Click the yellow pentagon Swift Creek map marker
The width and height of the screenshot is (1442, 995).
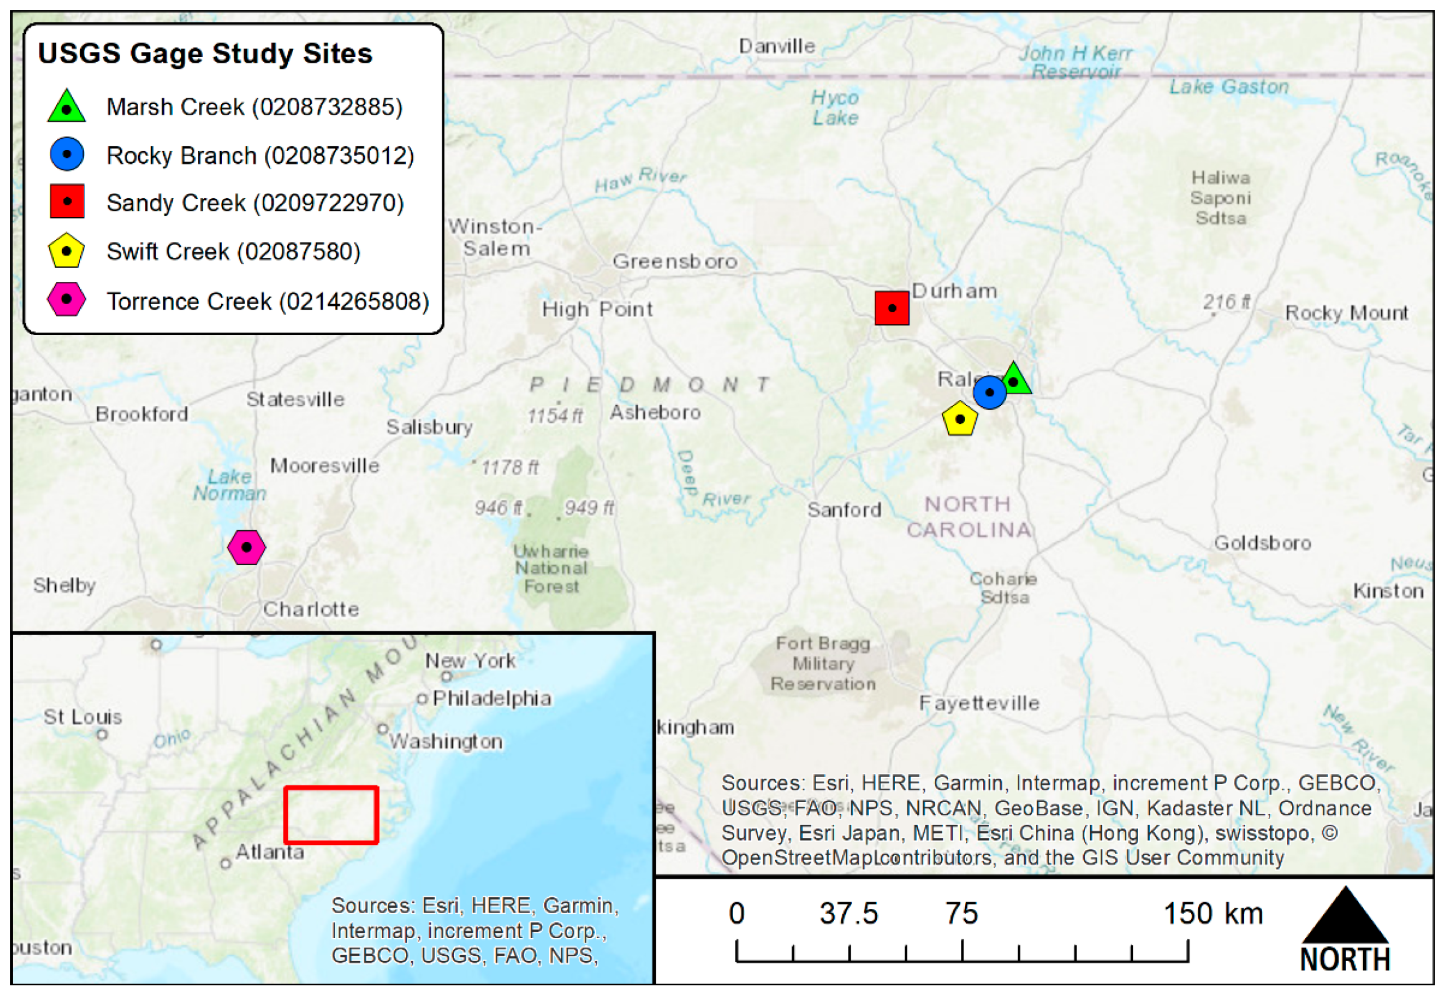coord(959,419)
